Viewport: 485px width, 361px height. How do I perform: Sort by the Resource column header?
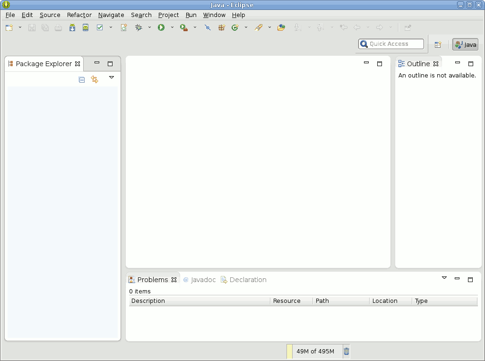click(x=291, y=301)
